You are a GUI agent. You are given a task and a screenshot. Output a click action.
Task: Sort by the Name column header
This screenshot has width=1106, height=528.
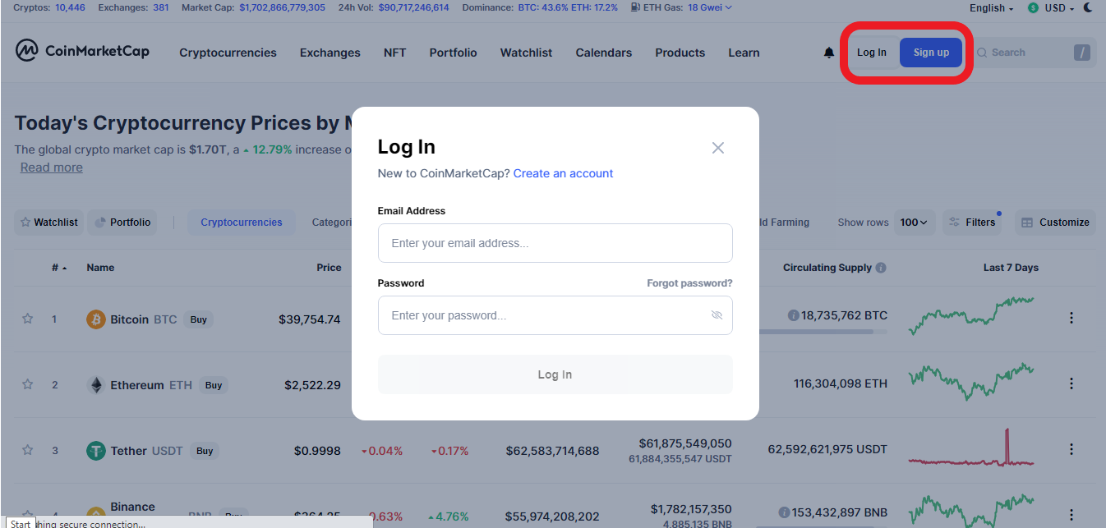click(100, 268)
